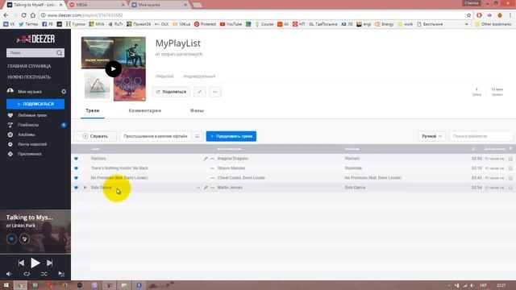Viewport: 516px width, 290px height.
Task: Click the edit pencil on the Warriors row
Action: 206,159
